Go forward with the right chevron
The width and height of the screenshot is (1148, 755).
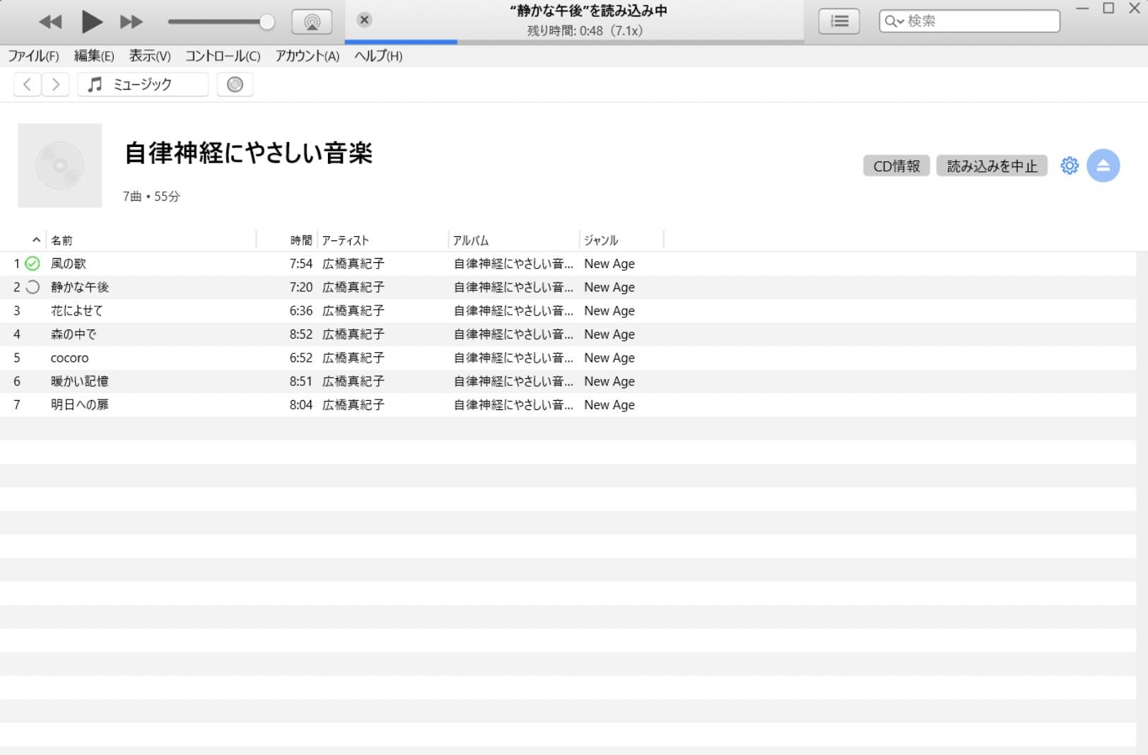56,85
